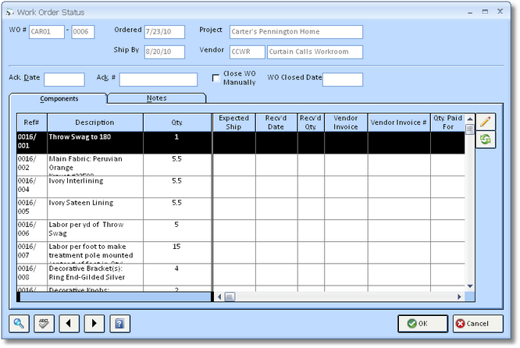Viewport: 520px width, 348px height.
Task: Click the Qty value 15
Action: click(176, 247)
